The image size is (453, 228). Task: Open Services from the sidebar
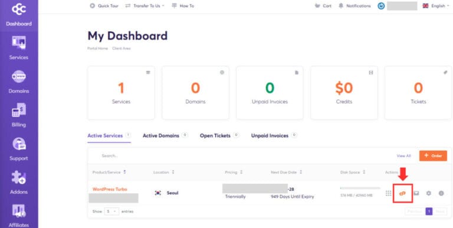click(19, 48)
